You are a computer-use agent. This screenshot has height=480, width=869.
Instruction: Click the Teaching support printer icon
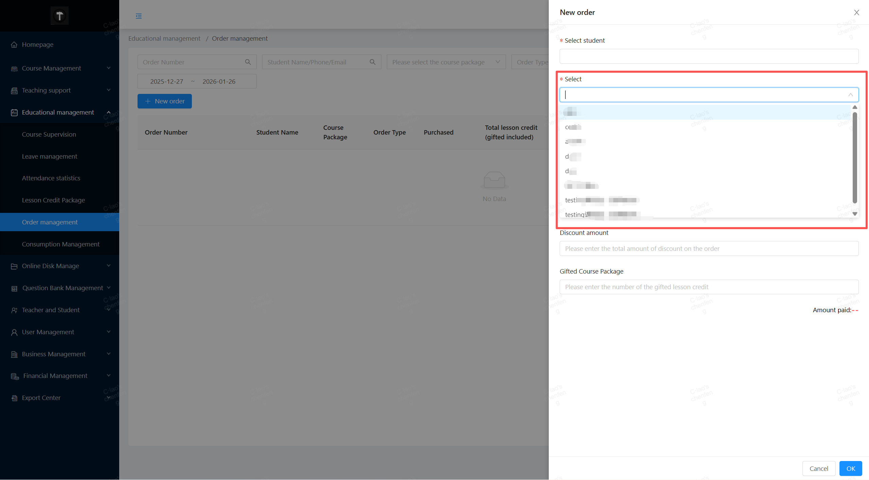(14, 91)
